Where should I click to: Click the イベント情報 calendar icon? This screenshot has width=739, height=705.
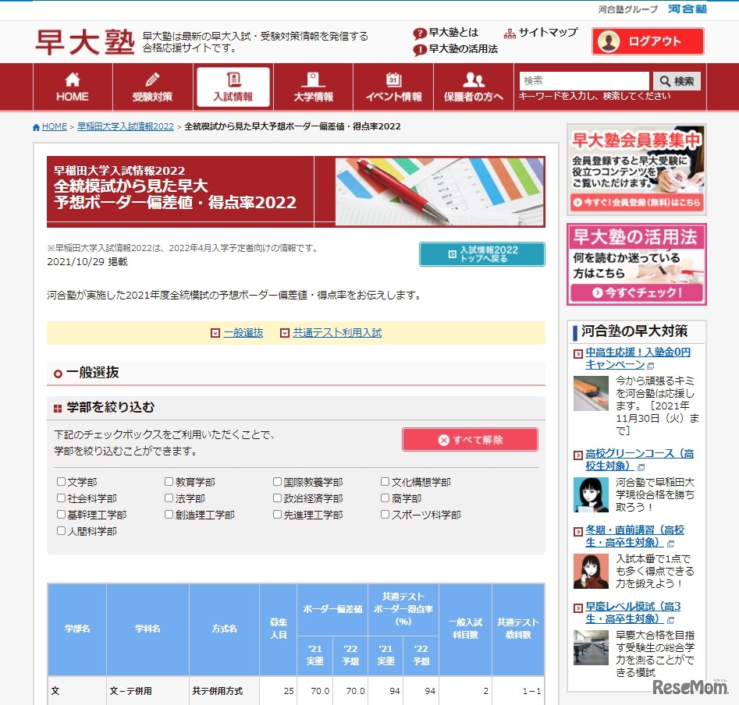pos(393,78)
